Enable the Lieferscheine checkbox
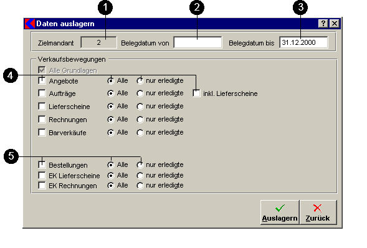Image resolution: width=367 pixels, height=248 pixels. coord(42,106)
